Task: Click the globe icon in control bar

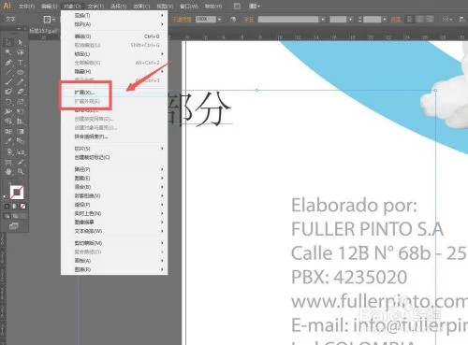Action: [x=233, y=20]
